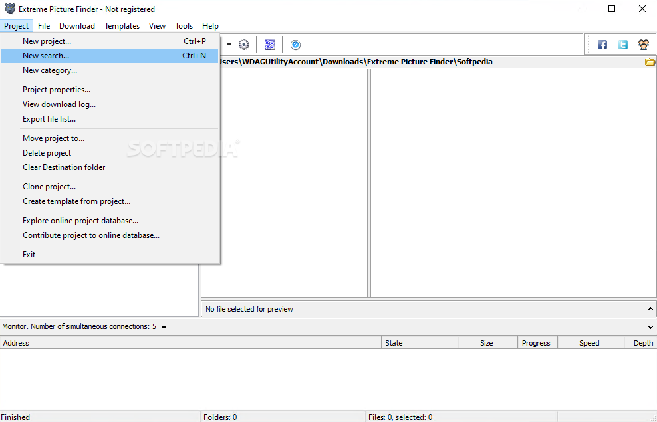Open the Help menu
Image resolution: width=657 pixels, height=422 pixels.
[x=210, y=25]
